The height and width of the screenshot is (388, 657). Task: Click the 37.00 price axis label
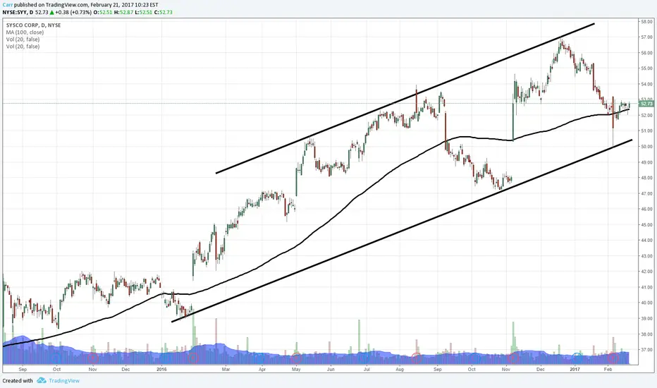(646, 350)
